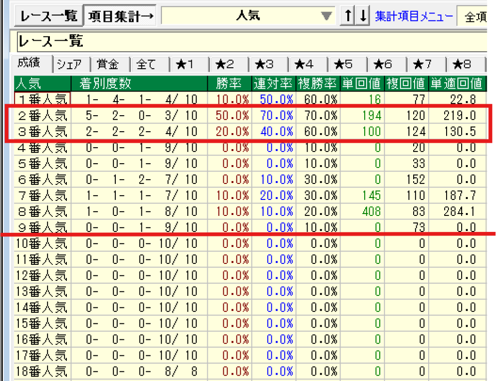Click the 項目集計→ button
This screenshot has width=496, height=381.
click(121, 16)
